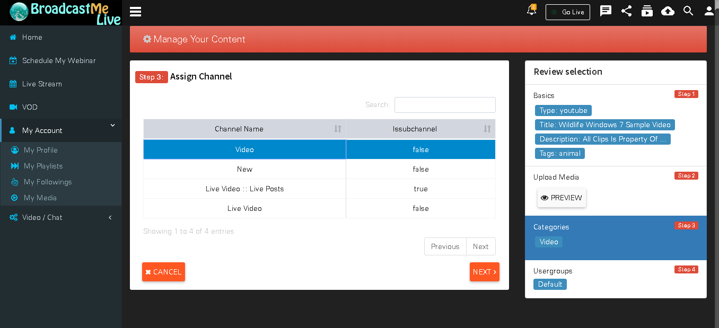Click the Title: Wildlife Windows 7 tag

tap(605, 125)
